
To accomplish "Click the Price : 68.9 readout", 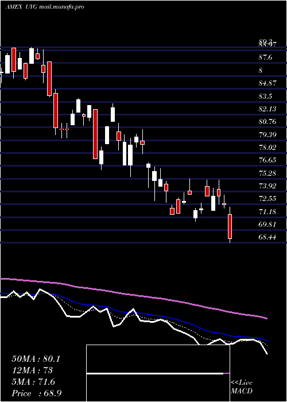I will point(36,393).
